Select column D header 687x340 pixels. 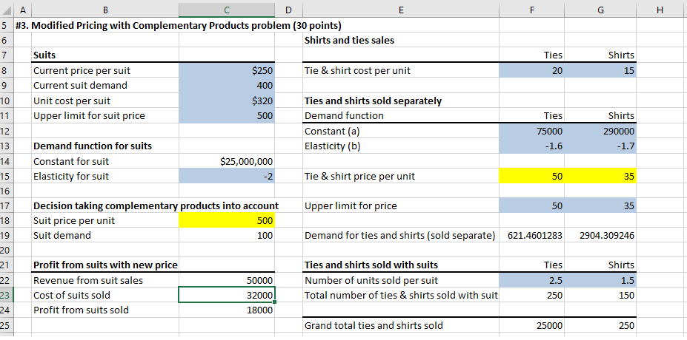(289, 10)
